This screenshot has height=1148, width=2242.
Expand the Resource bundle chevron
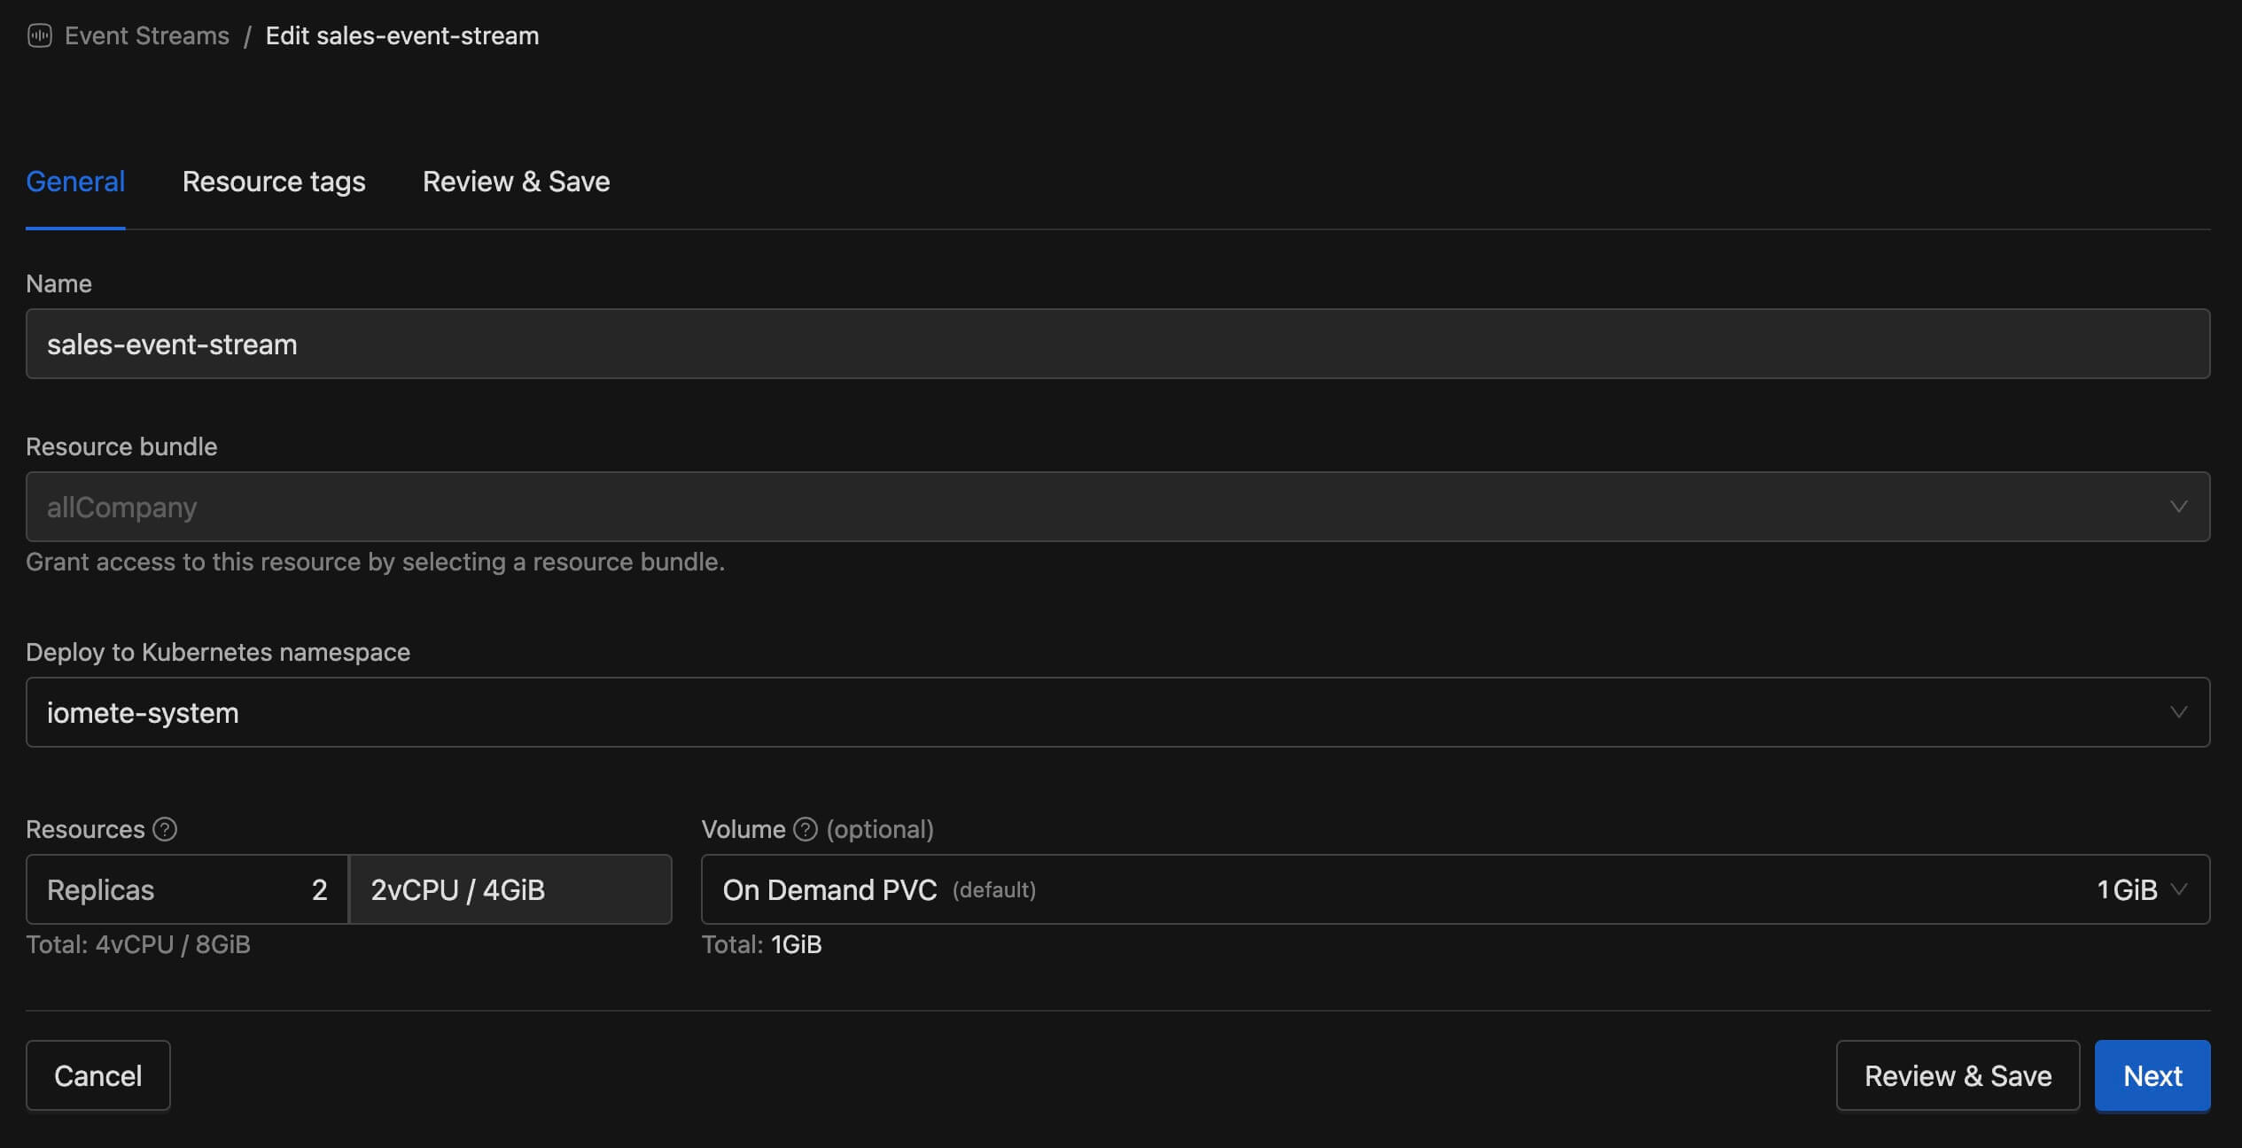pyautogui.click(x=2181, y=507)
